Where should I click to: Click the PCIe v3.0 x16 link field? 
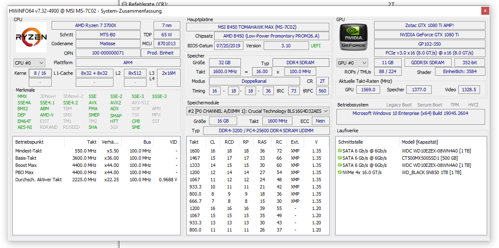(x=430, y=53)
